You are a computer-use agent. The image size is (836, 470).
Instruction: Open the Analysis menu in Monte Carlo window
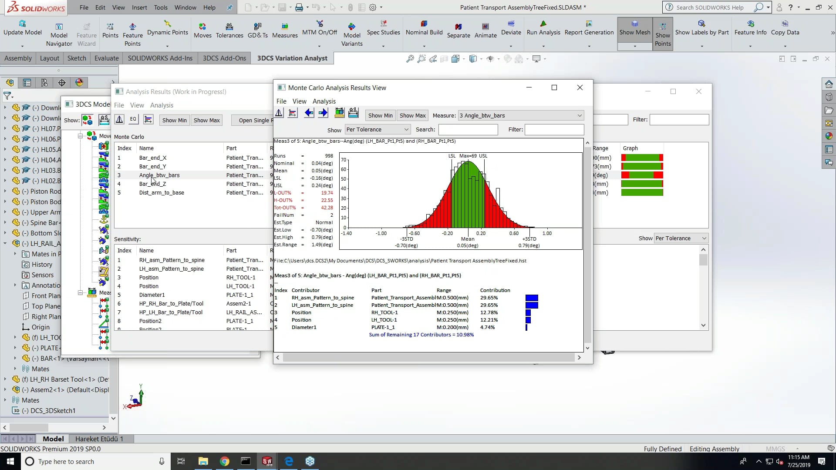324,101
